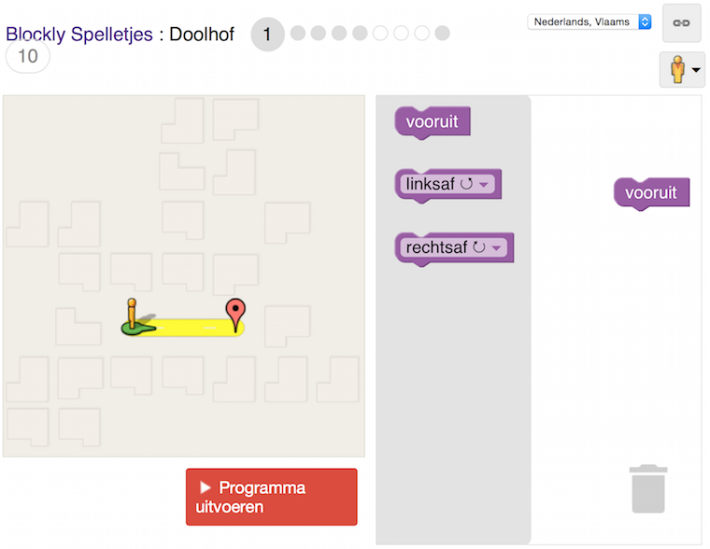The image size is (710, 549).
Task: Click the trash can icon
Action: 648,489
